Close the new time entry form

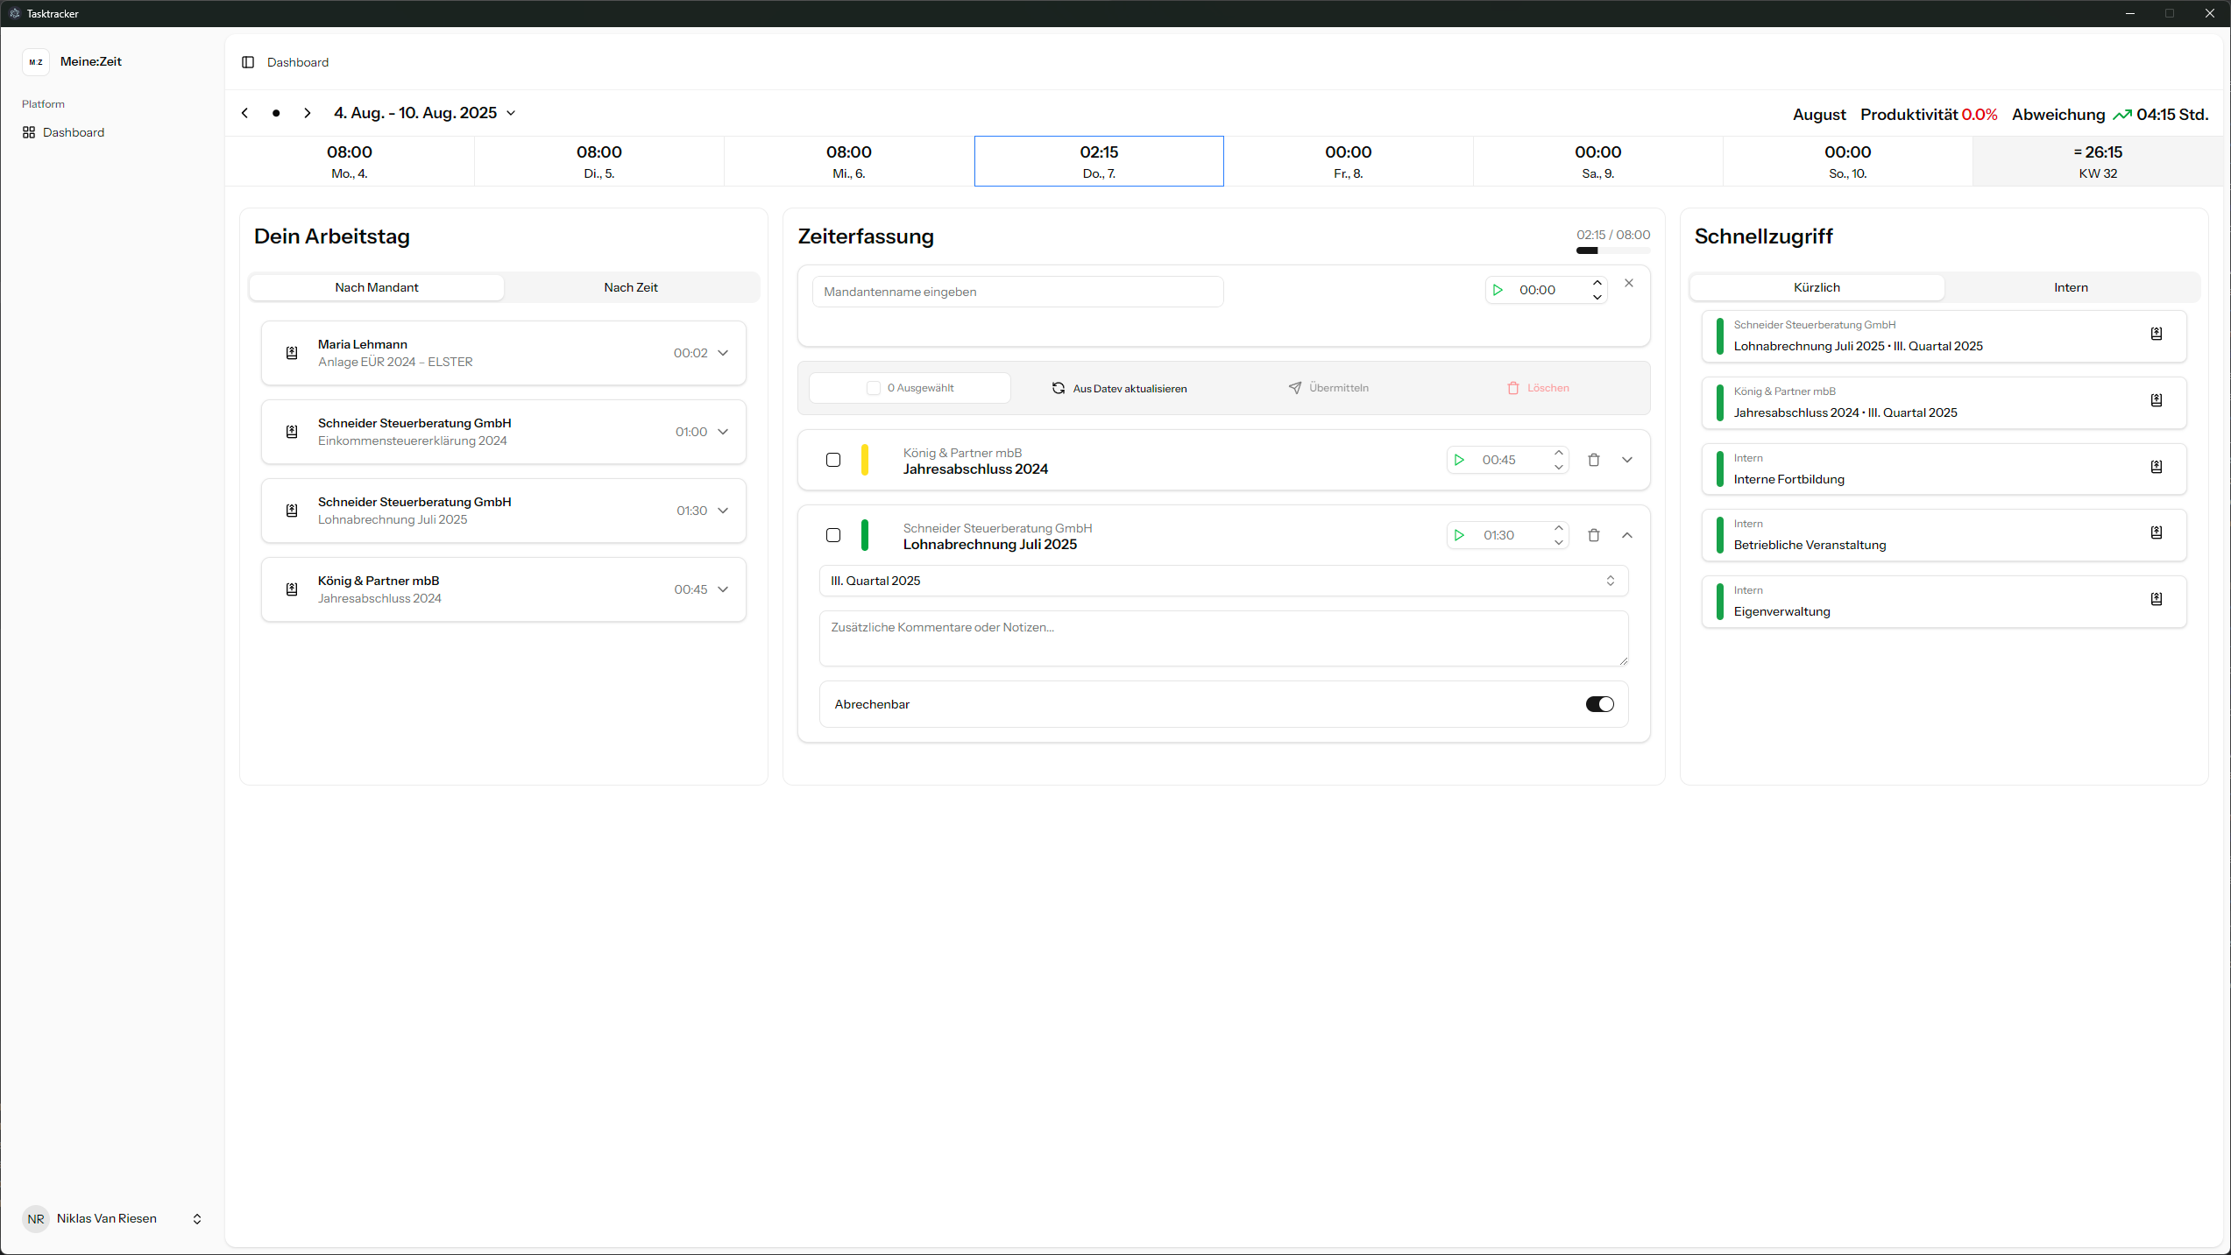tap(1629, 283)
